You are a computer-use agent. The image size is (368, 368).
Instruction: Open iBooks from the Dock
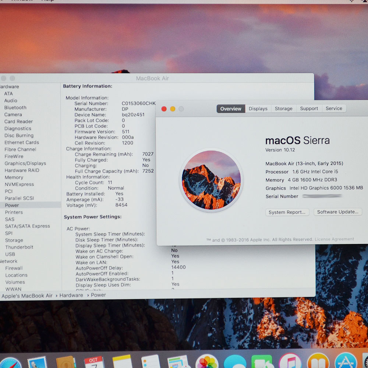(x=318, y=361)
